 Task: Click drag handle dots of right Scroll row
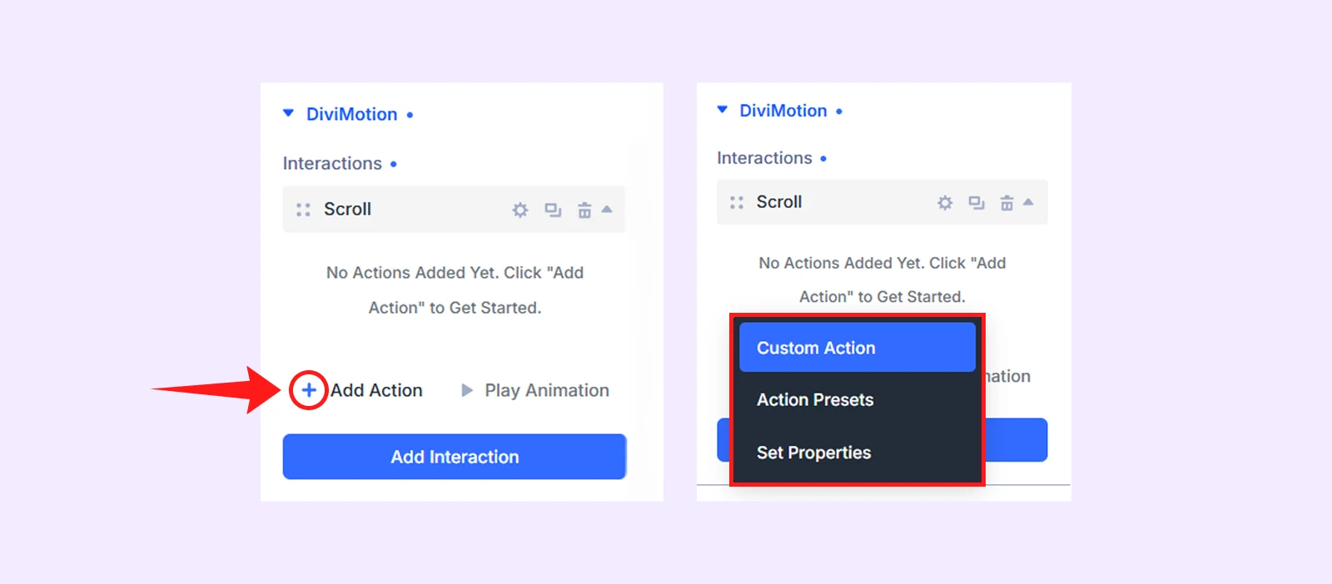[737, 202]
